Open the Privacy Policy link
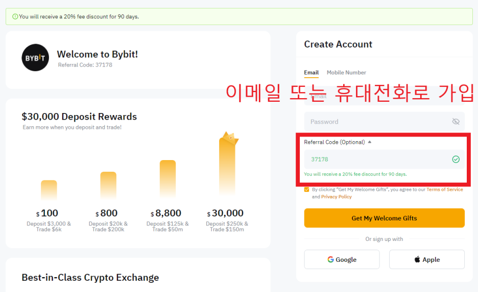 pyautogui.click(x=336, y=197)
